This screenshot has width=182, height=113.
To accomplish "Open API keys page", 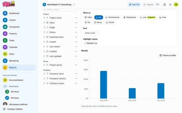I will pyautogui.click(x=20, y=98).
